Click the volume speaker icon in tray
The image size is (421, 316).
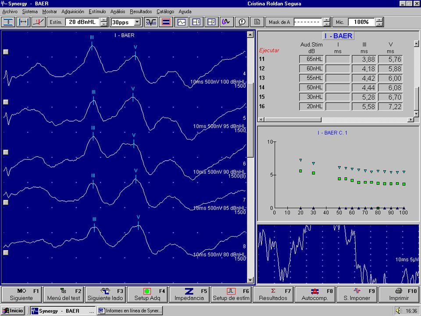[399, 311]
